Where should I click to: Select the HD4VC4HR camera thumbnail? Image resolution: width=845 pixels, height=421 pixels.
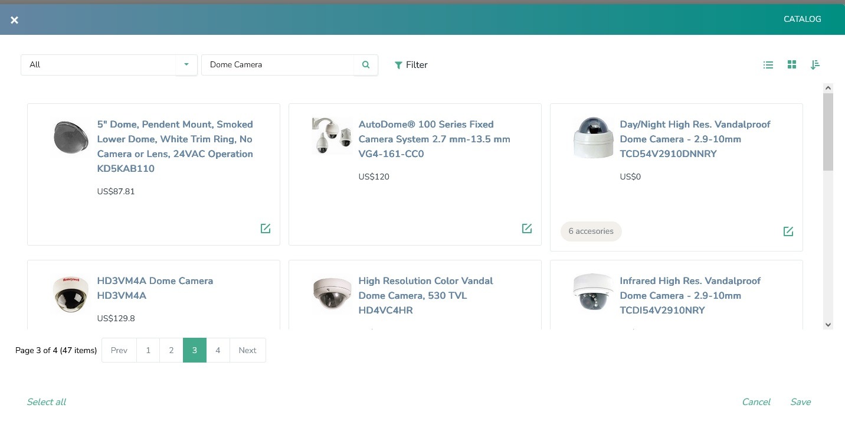(x=332, y=293)
